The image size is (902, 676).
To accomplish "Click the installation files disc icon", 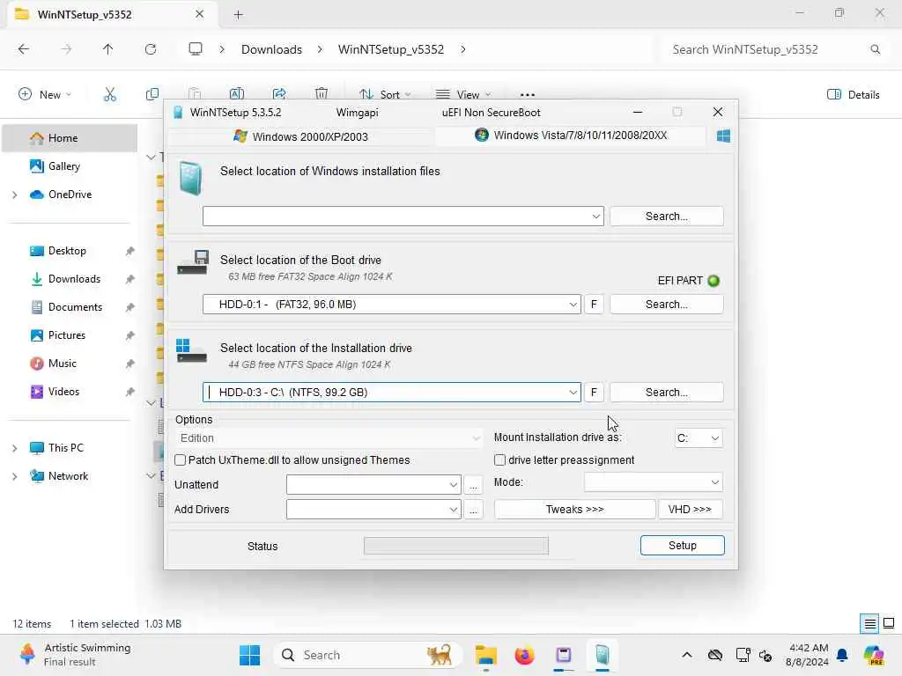I will coord(190,178).
